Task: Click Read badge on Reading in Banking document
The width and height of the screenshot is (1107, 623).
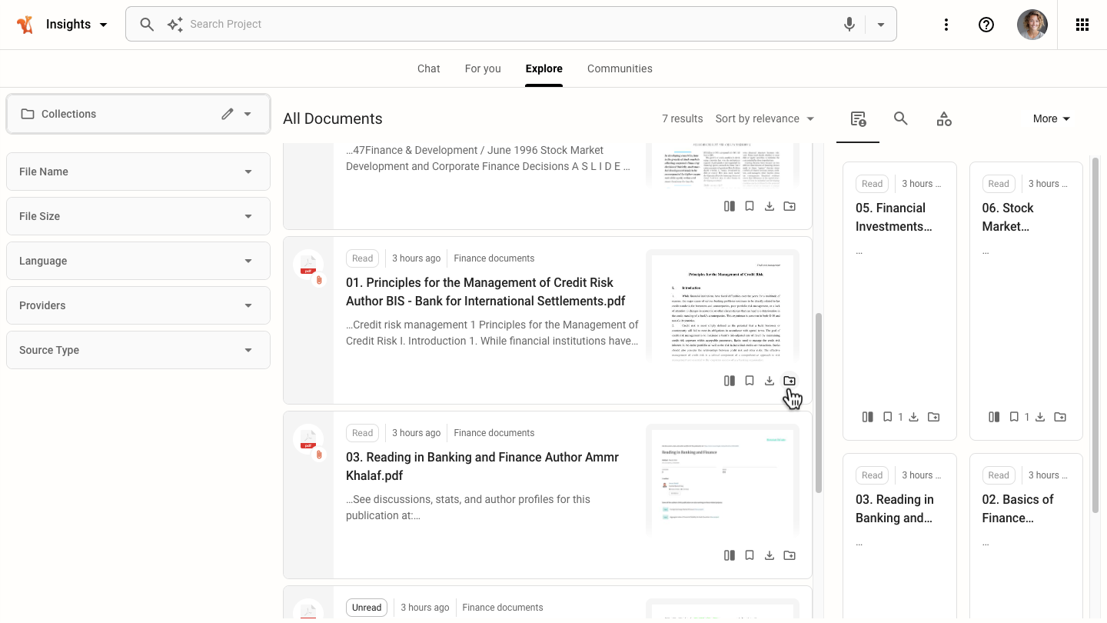Action: 362,433
